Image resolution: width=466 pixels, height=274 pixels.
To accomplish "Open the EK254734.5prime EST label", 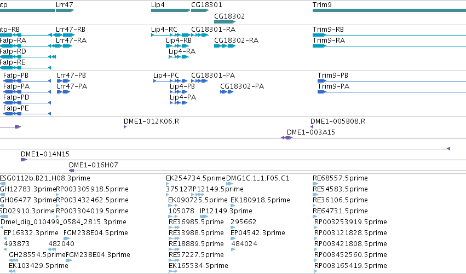I will (x=195, y=178).
